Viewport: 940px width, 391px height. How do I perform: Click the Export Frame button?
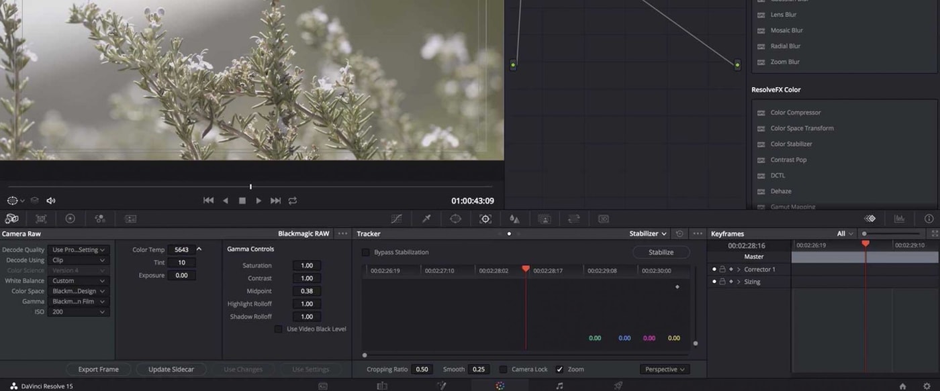pyautogui.click(x=98, y=370)
